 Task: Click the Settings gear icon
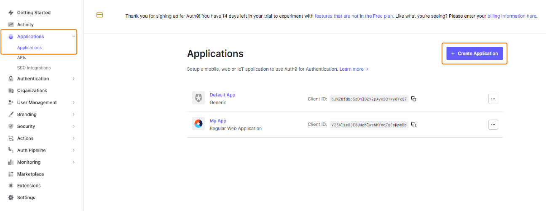tap(11, 198)
